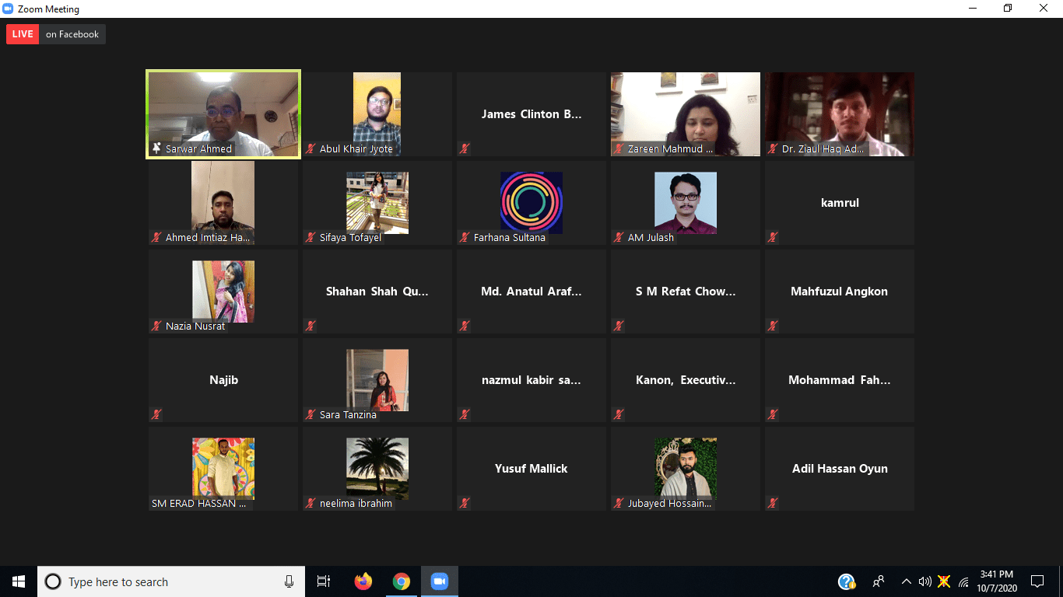Click muted mic icon for Dr. Ziaul Haq

pyautogui.click(x=773, y=148)
